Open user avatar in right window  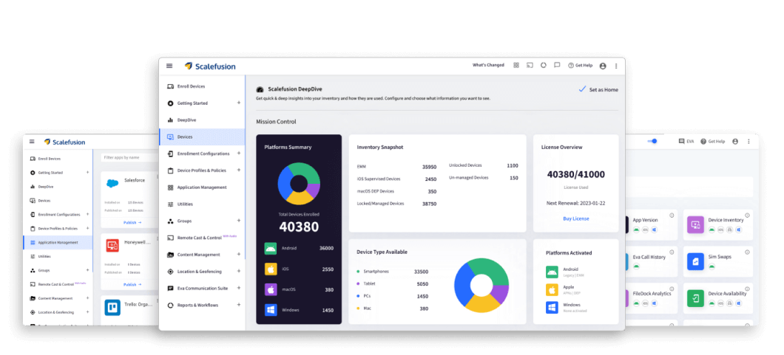[735, 142]
